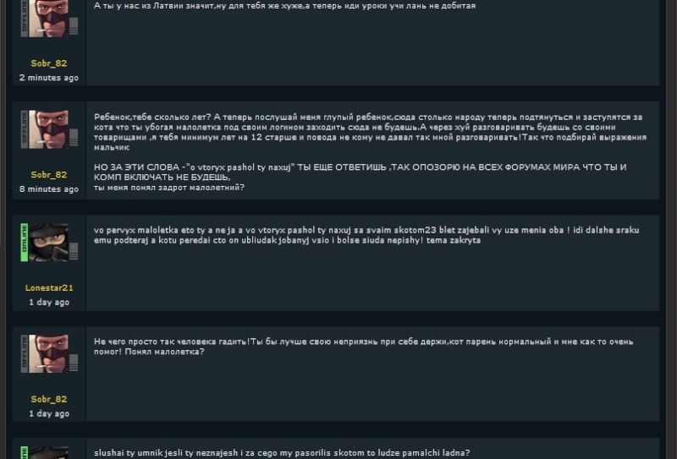
Task: Click the '8 minutes ago' timestamp
Action: click(49, 189)
